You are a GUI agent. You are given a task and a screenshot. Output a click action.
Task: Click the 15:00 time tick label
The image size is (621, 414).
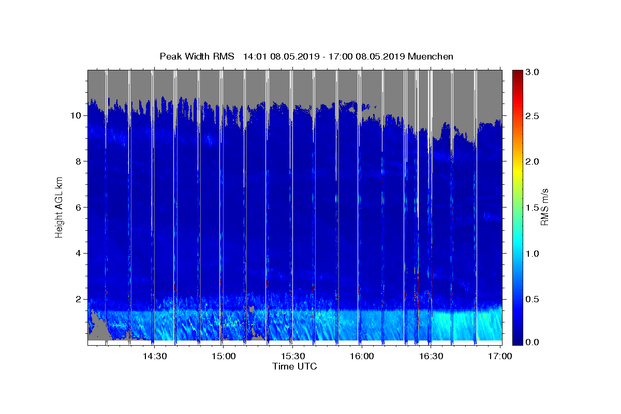[224, 357]
